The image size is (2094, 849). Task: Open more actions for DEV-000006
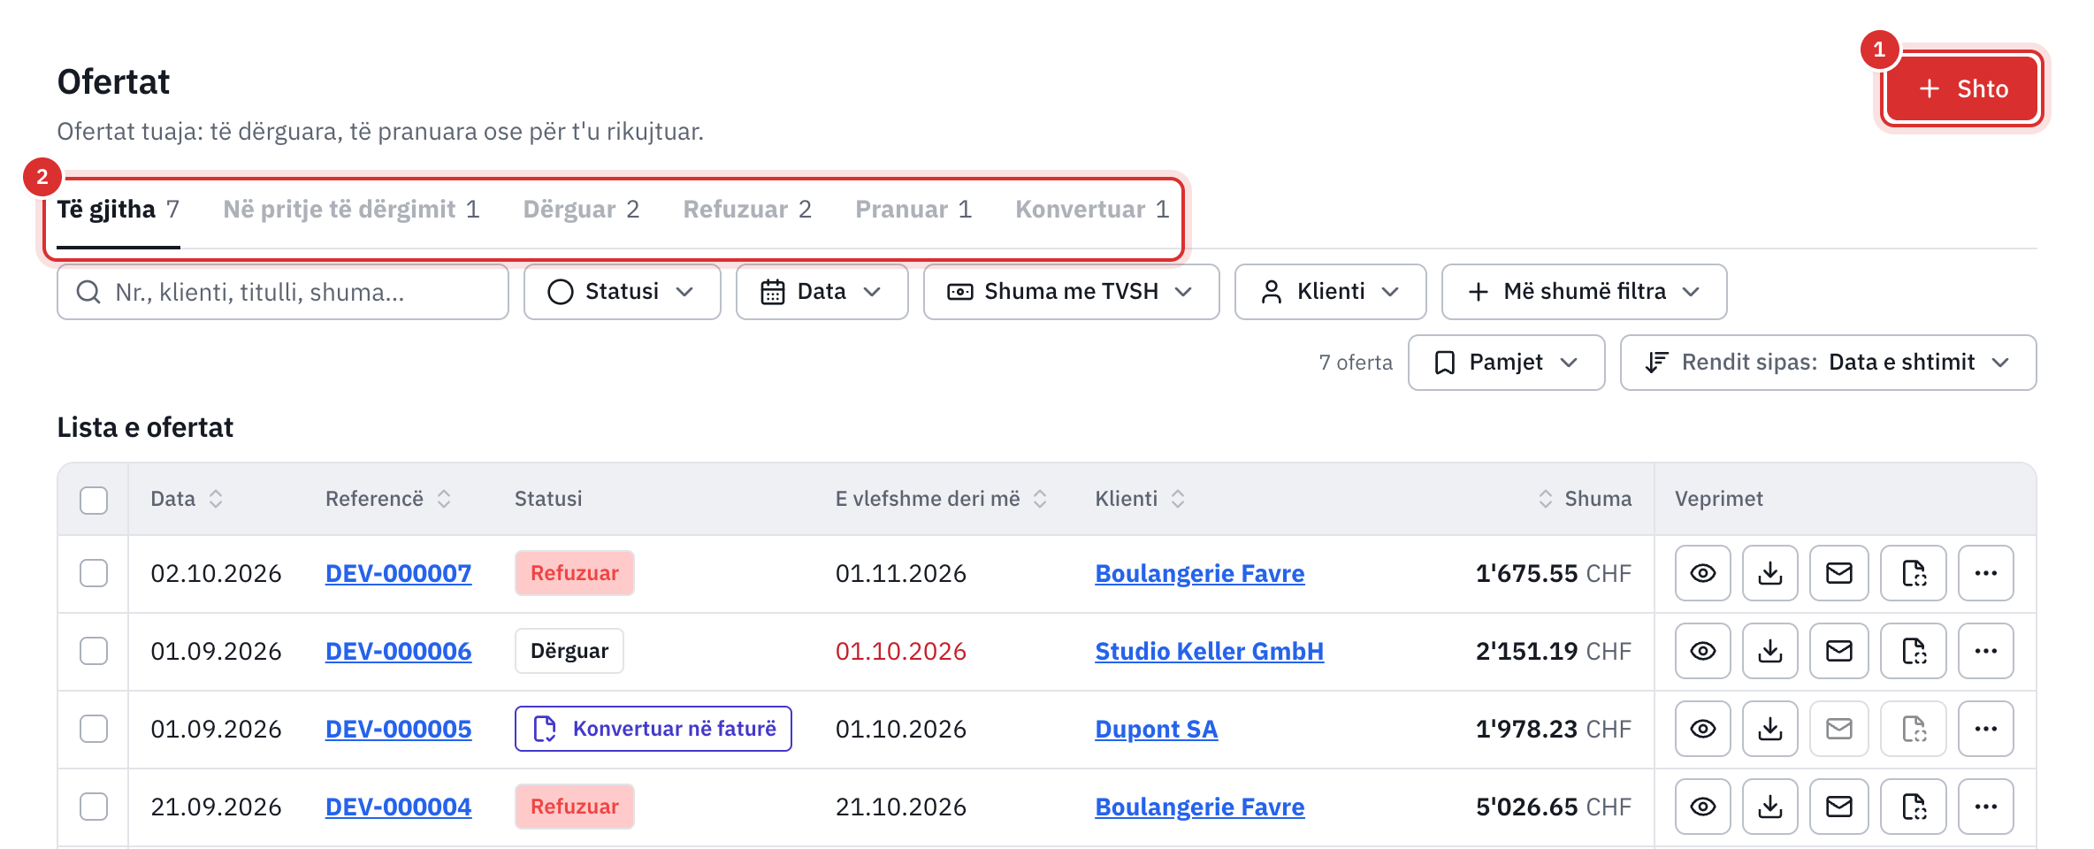[1986, 651]
